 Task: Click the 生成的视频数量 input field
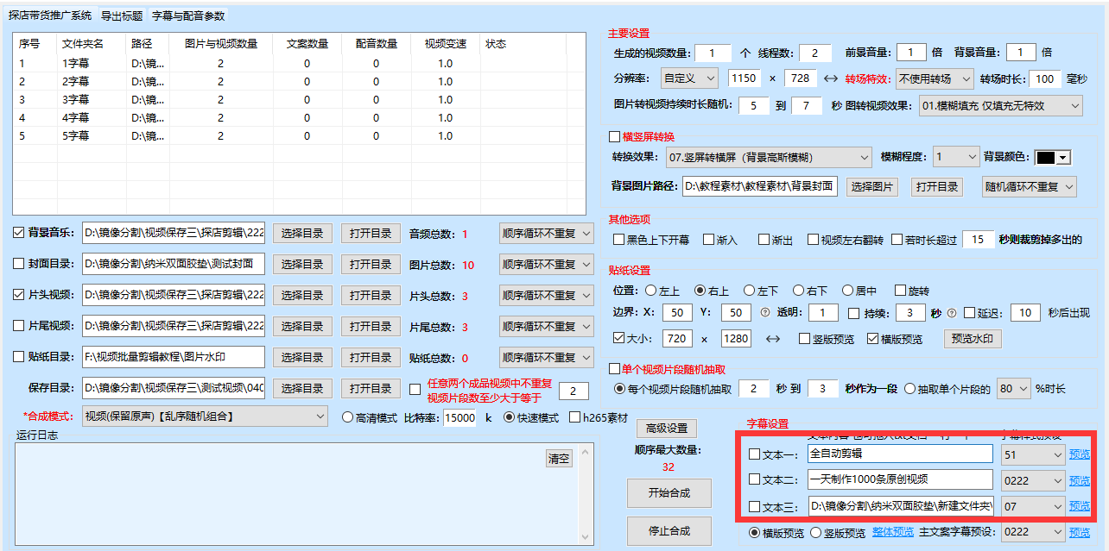[713, 53]
